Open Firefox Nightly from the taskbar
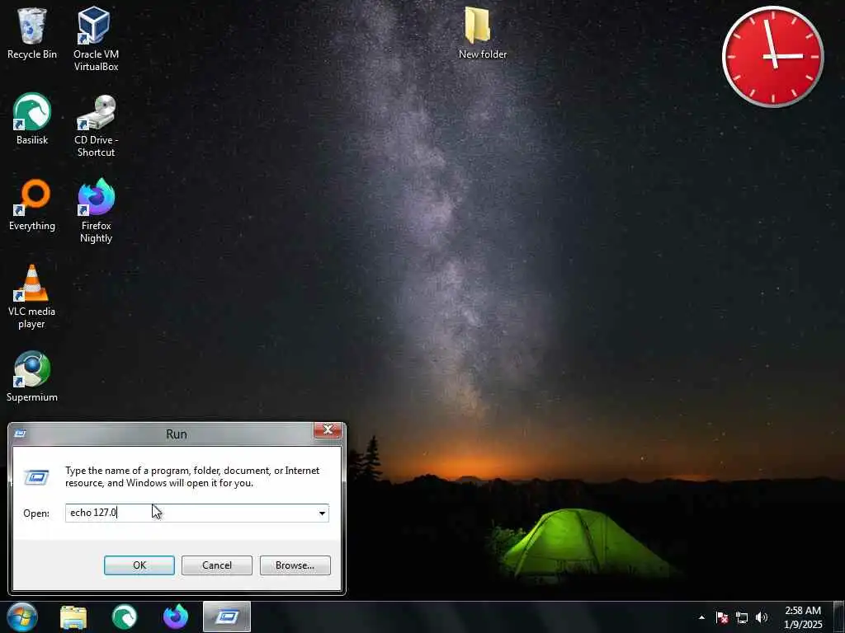The image size is (845, 633). click(x=176, y=617)
